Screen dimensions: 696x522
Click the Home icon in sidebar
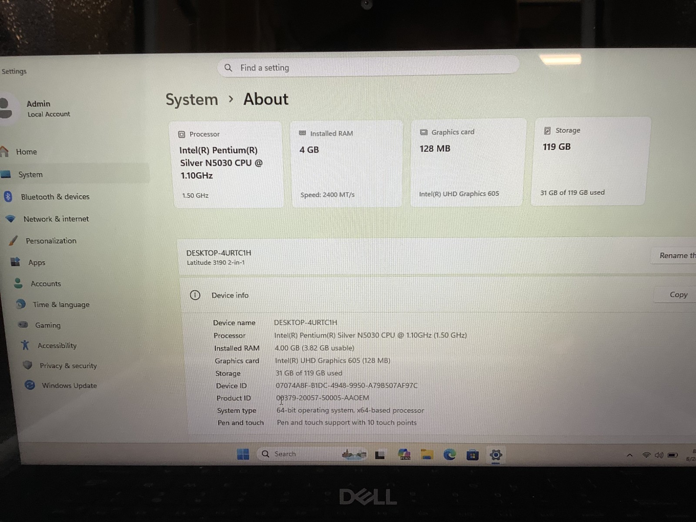pos(4,151)
